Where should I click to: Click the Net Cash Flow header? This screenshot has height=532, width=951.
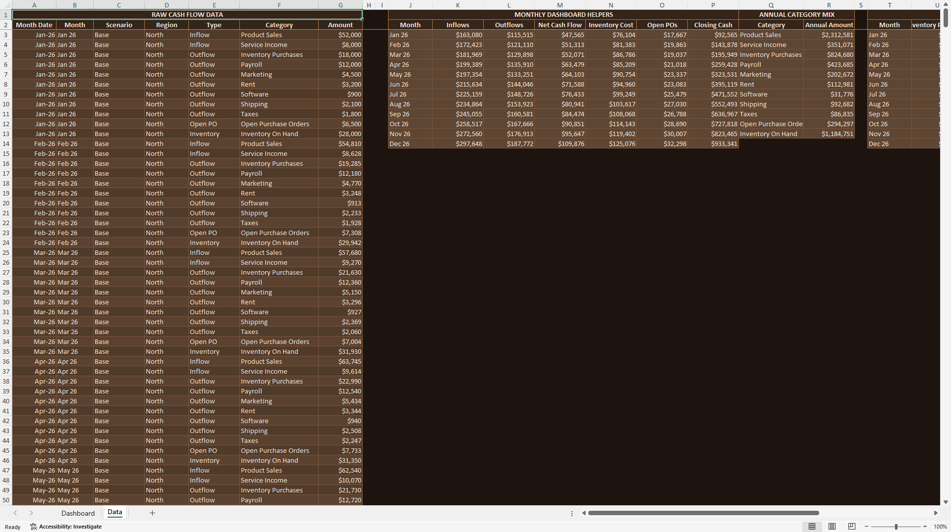click(x=560, y=25)
